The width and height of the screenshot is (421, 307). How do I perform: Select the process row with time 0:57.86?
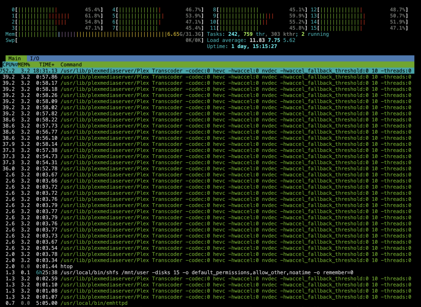coord(207,77)
